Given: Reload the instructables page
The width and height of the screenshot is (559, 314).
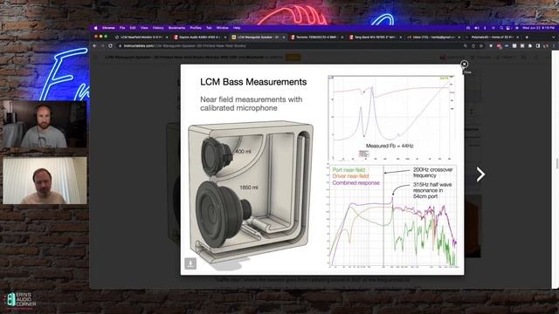Looking at the screenshot, I should (111, 46).
